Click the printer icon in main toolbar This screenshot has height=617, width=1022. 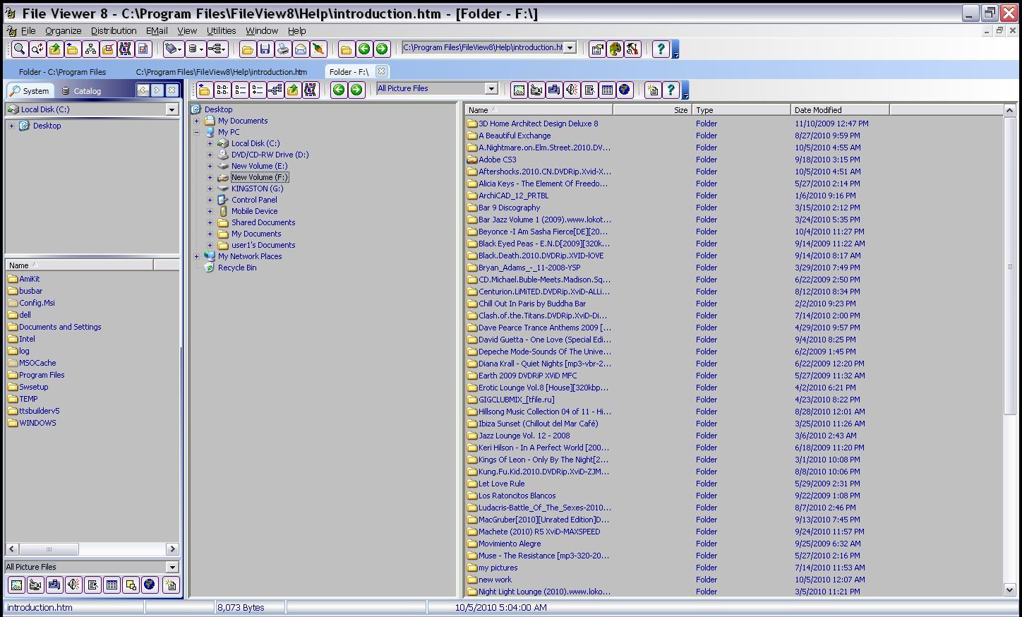point(282,49)
